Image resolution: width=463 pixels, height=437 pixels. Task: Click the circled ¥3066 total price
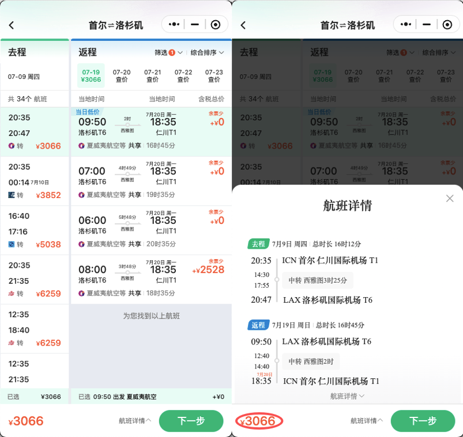[x=259, y=421]
